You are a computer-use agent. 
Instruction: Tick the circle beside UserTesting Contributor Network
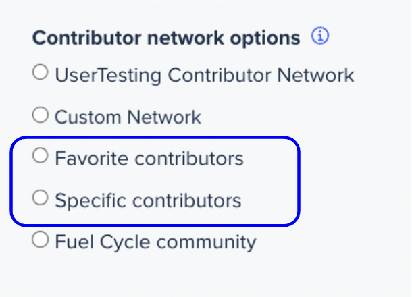[41, 72]
